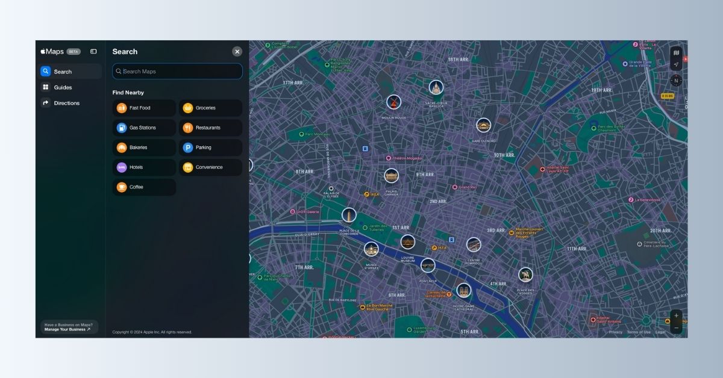This screenshot has width=723, height=378.
Task: Find nearby Convenience stores
Action: [x=210, y=167]
